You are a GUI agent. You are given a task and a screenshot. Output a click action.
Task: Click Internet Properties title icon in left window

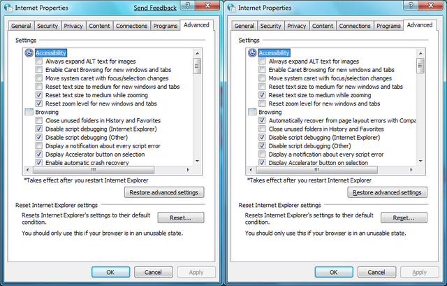coord(10,8)
